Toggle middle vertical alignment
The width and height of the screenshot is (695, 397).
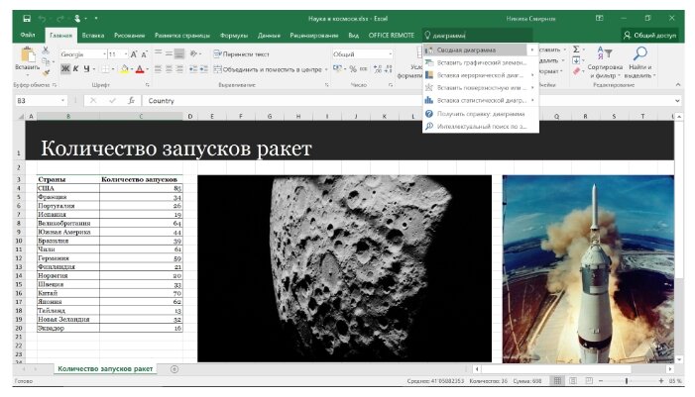pos(169,53)
